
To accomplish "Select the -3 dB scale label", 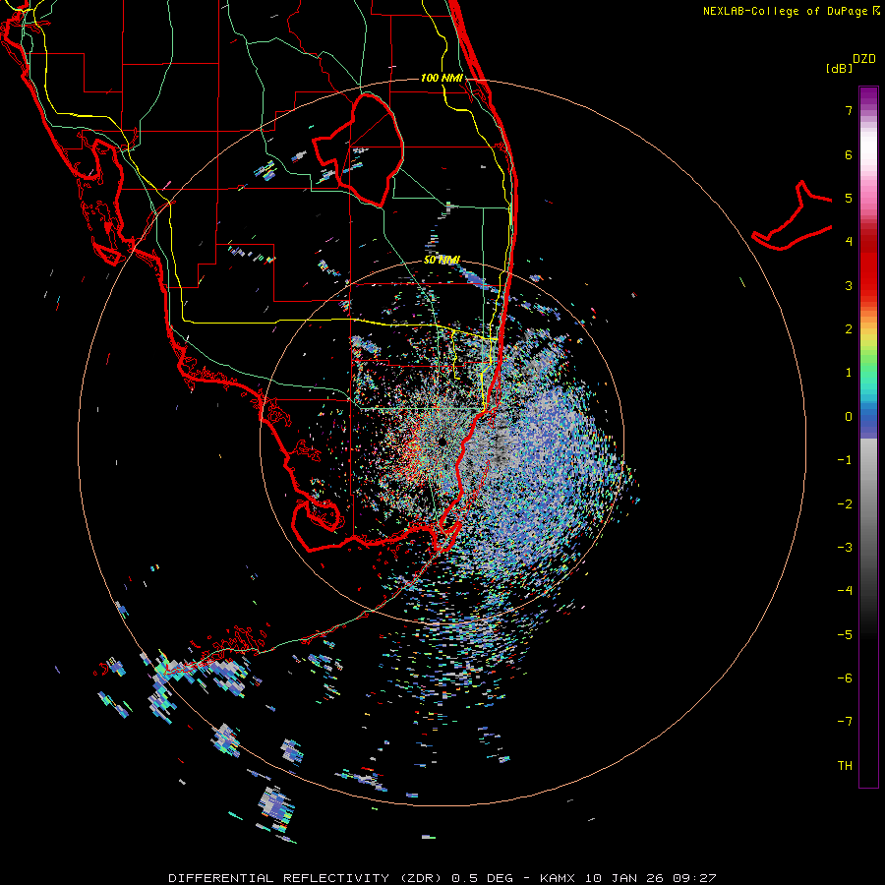I will click(x=845, y=548).
